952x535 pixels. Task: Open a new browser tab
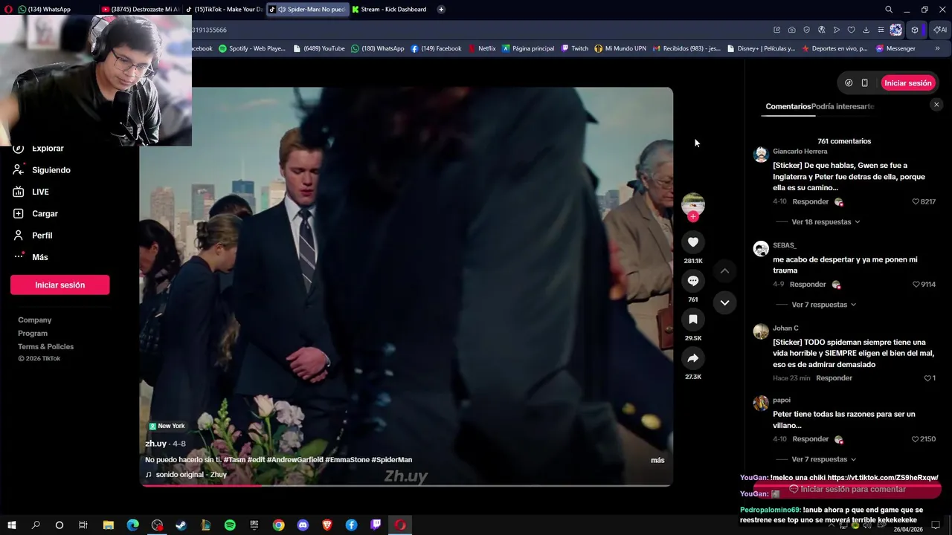point(441,10)
